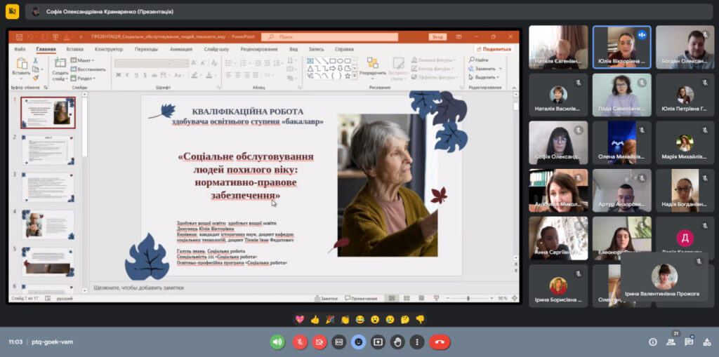Open more options three-dot menu

tap(417, 342)
